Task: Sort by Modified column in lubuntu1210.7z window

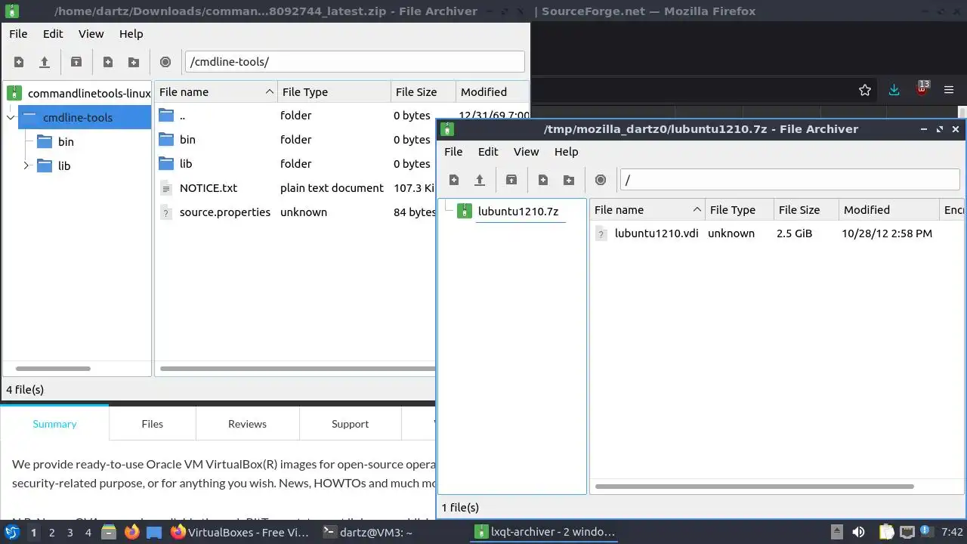Action: click(x=888, y=209)
